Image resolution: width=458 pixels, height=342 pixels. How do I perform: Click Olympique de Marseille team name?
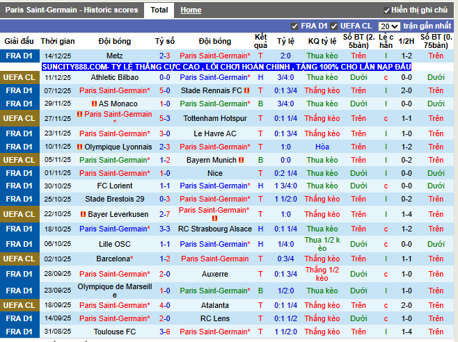(114, 291)
